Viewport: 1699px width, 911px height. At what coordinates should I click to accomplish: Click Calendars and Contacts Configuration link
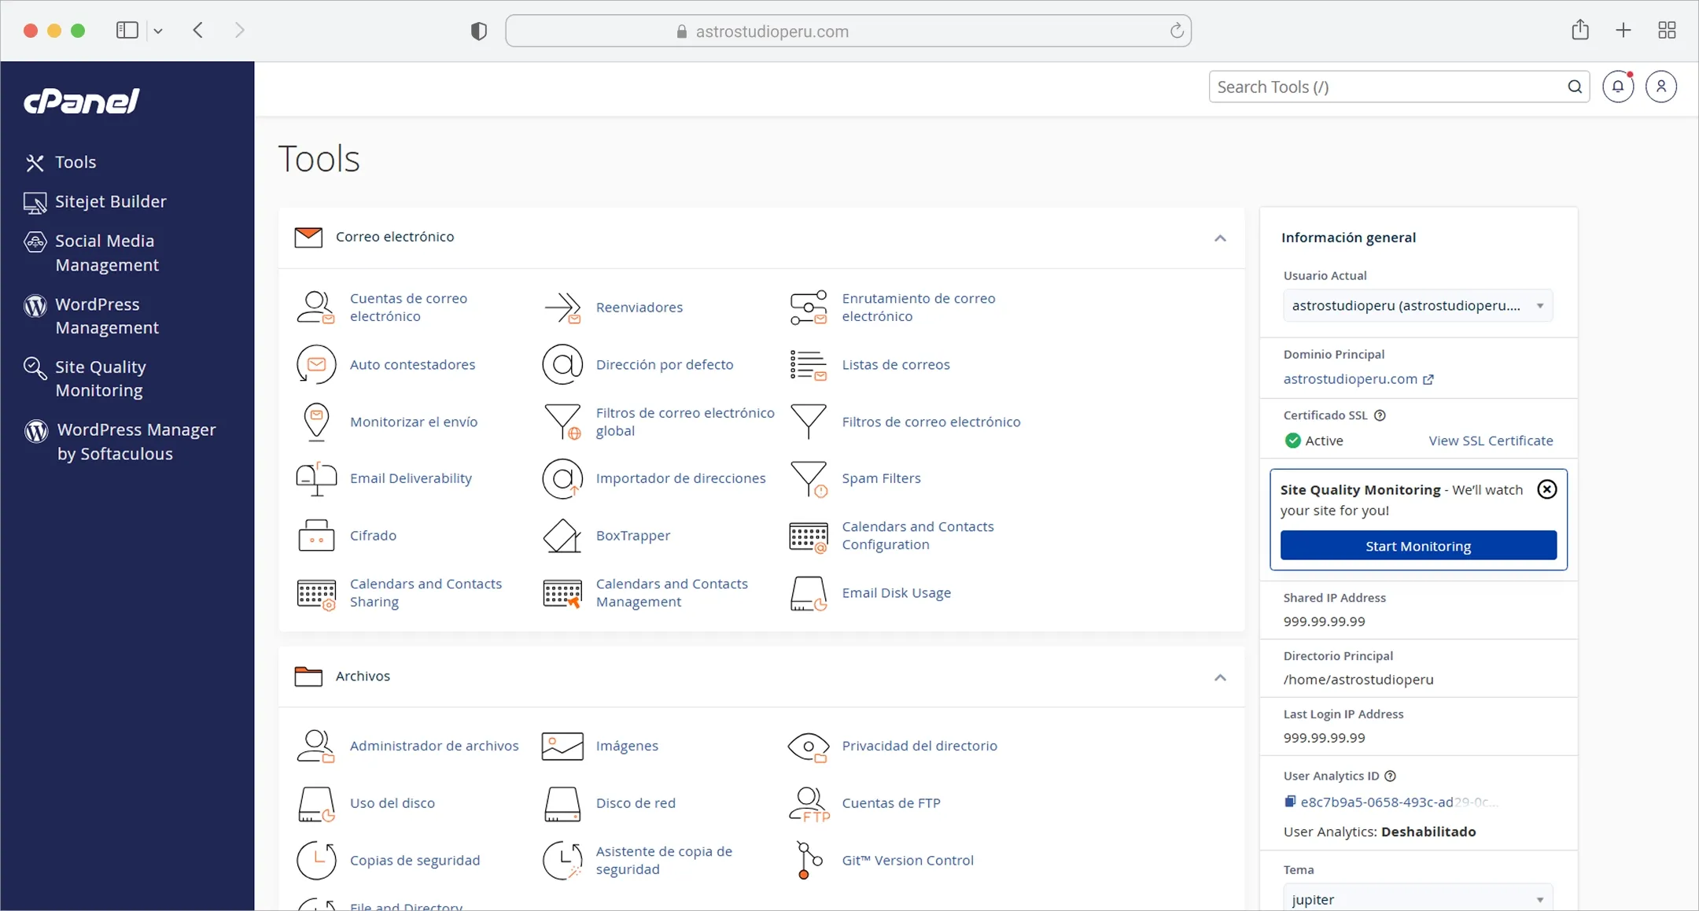[918, 536]
